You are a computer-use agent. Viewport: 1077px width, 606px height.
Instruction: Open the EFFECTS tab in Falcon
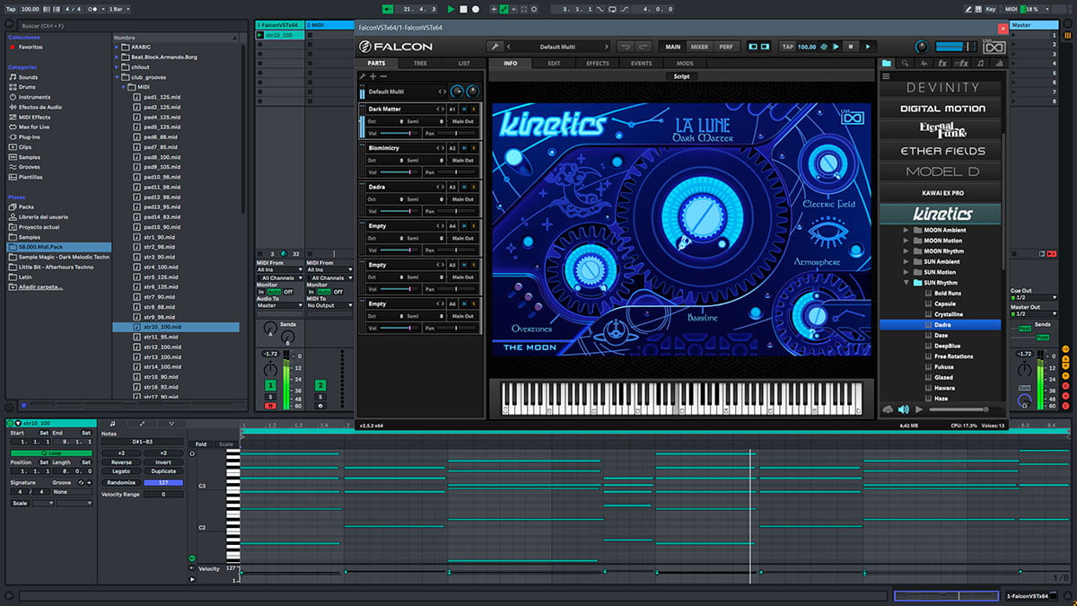click(x=597, y=64)
